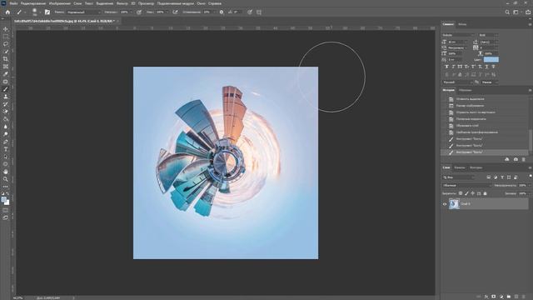Image resolution: width=533 pixels, height=300 pixels.
Task: Delete layer with the Layers panel trash icon
Action: pos(524,297)
